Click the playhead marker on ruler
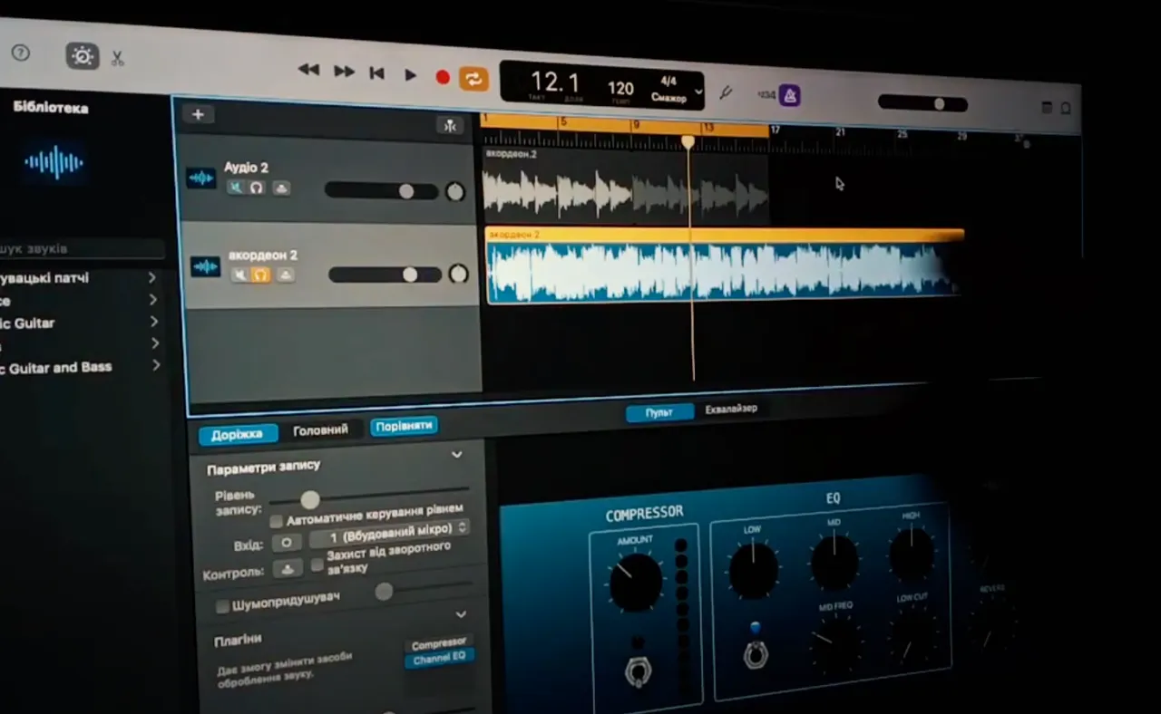The height and width of the screenshot is (714, 1161). tap(688, 142)
